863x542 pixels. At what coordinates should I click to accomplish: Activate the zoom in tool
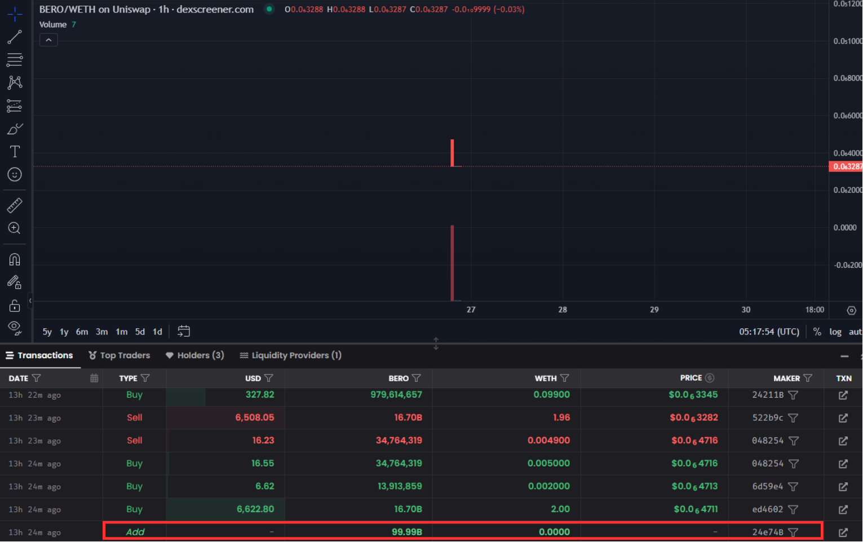click(15, 228)
